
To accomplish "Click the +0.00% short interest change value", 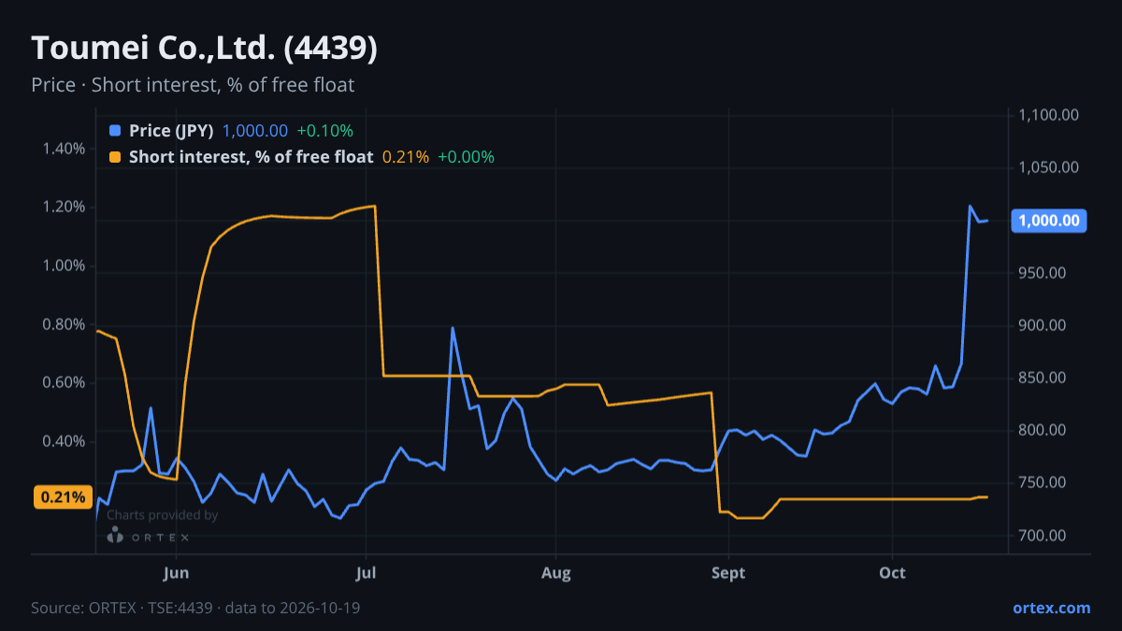I will (x=466, y=157).
